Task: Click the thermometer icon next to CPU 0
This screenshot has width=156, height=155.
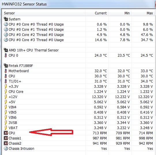Action: click(6, 56)
